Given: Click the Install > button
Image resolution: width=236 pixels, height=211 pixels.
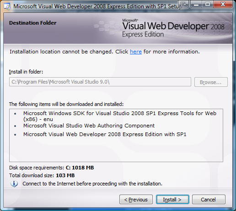Looking at the screenshot, I should pos(172,200).
